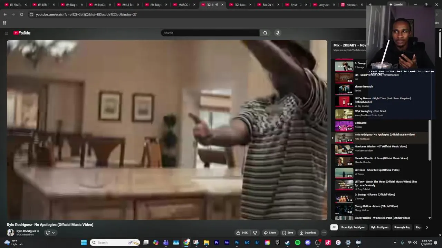The image size is (442, 248).
Task: Open Steam from the taskbar
Action: click(287, 242)
